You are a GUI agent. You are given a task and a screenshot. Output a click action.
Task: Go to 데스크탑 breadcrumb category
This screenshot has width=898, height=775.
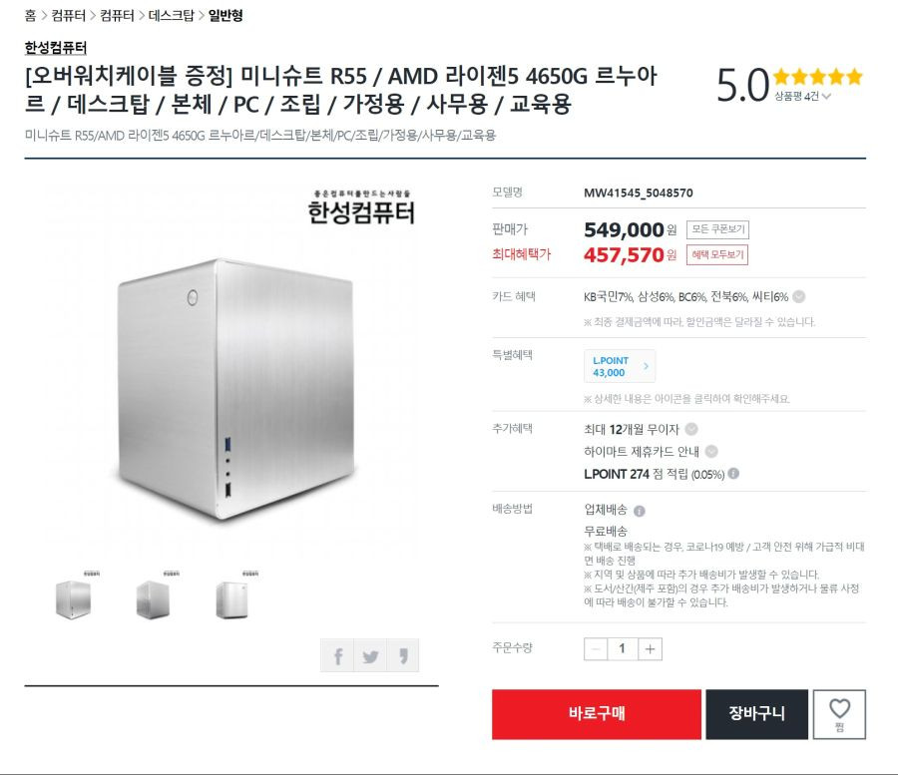(x=172, y=15)
